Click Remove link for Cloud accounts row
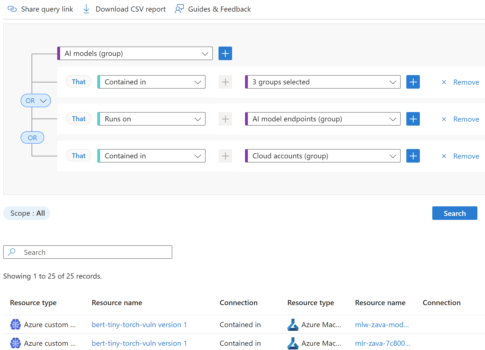 tap(466, 156)
